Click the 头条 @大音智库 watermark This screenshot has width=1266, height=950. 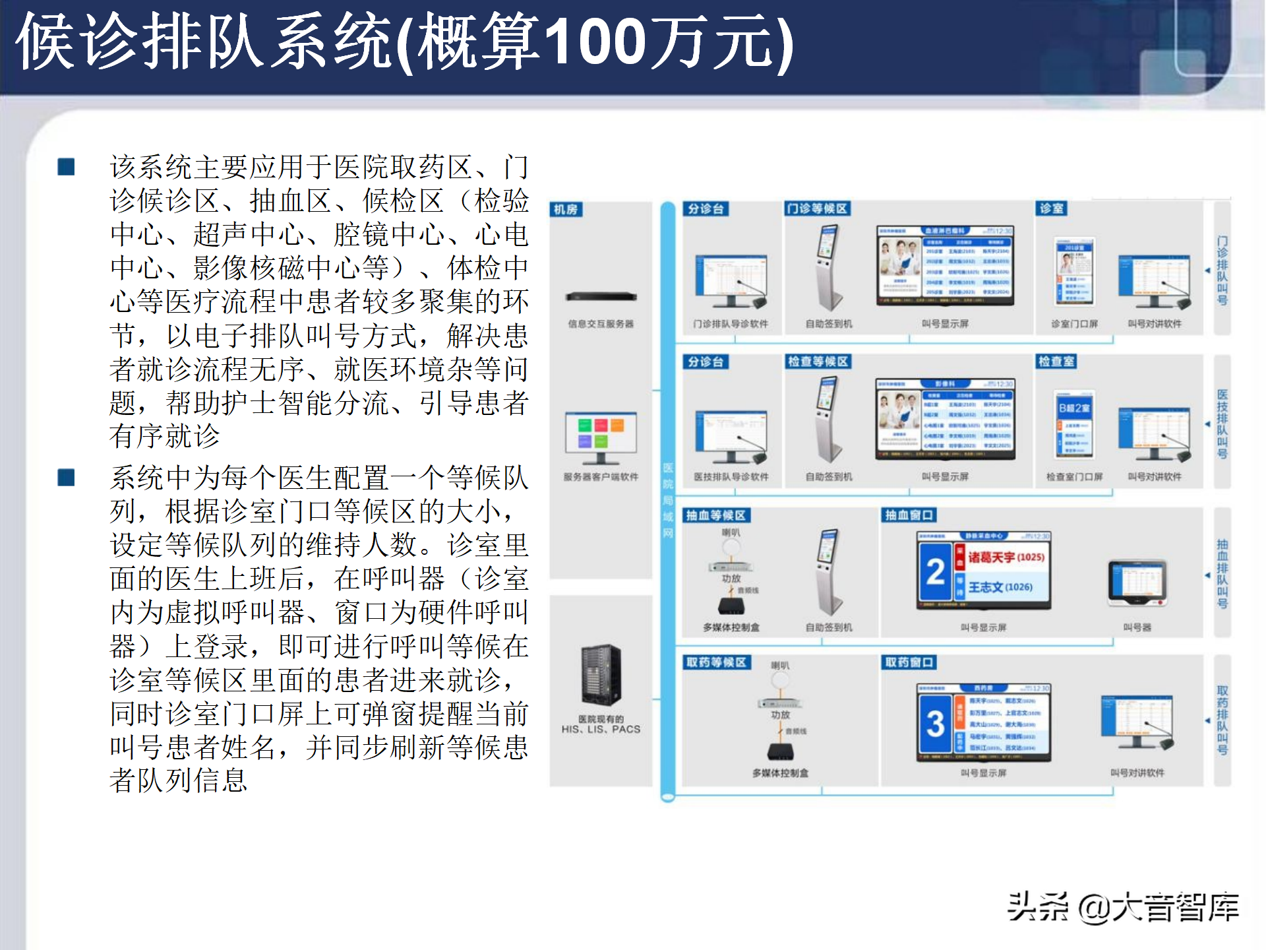pos(1122,907)
